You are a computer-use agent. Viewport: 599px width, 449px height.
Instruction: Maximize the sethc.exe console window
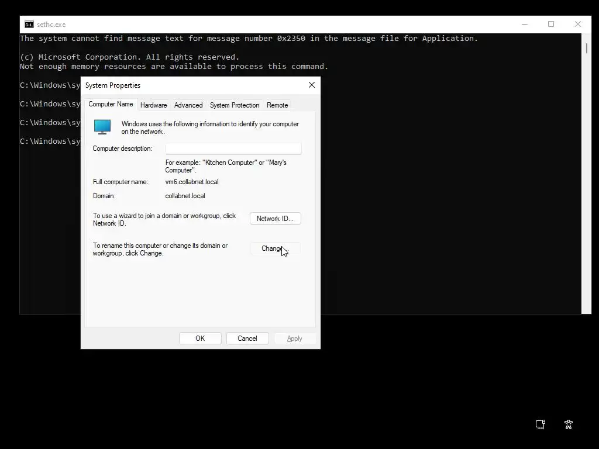[551, 24]
